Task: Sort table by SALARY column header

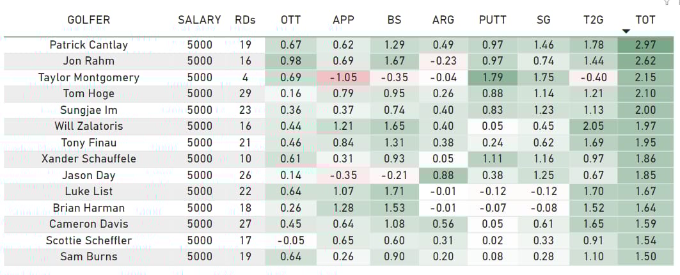Action: (x=200, y=20)
